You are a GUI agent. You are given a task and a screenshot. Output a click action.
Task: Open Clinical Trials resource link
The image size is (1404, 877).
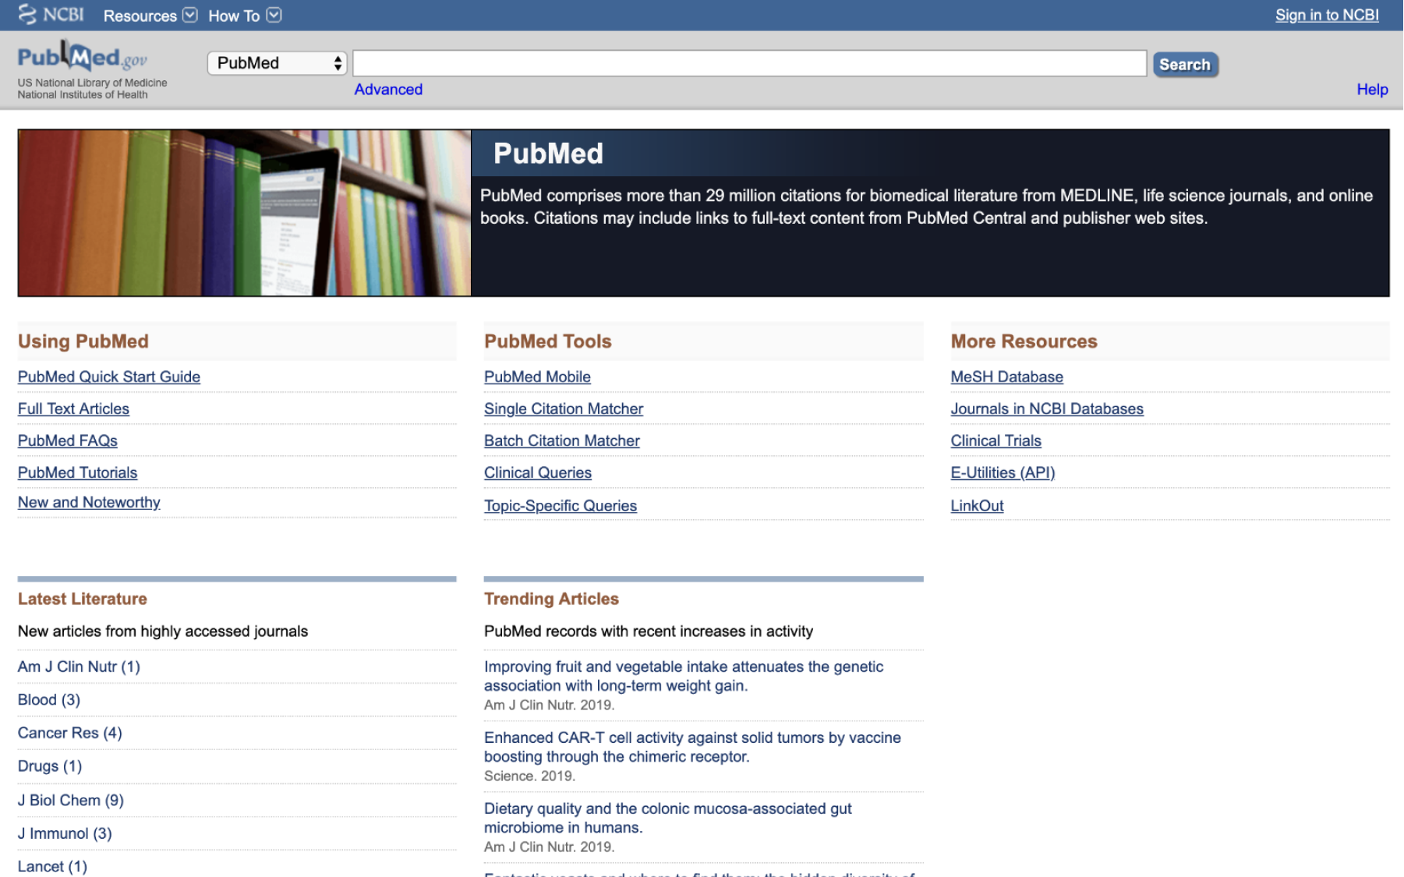[996, 440]
